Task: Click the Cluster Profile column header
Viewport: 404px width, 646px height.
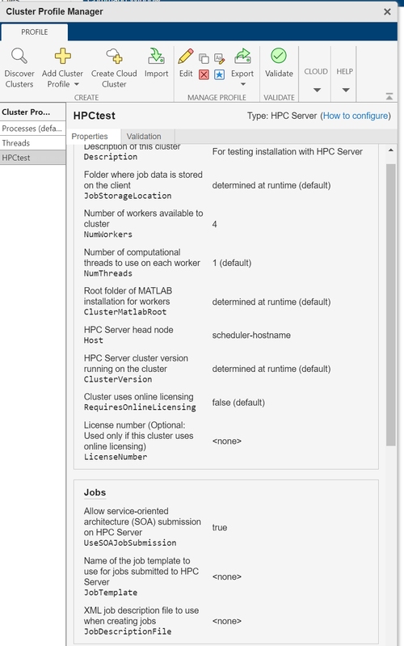Action: [x=32, y=112]
